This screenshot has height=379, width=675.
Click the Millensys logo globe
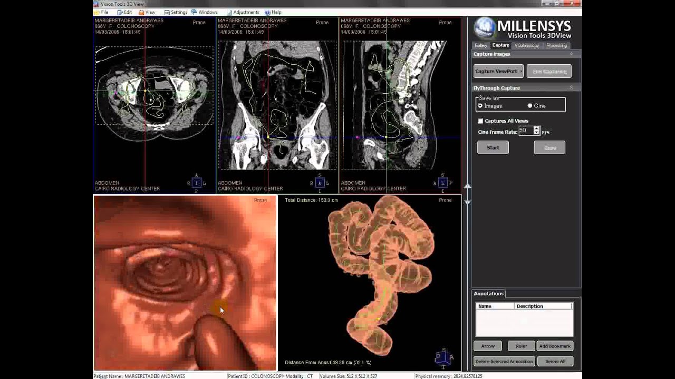coord(485,28)
